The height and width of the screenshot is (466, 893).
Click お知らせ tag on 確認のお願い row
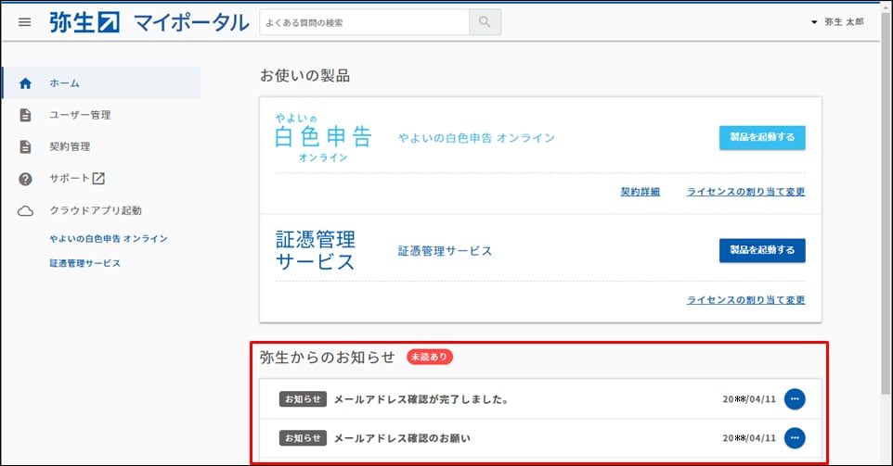point(303,437)
